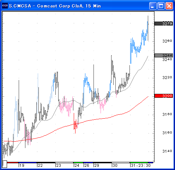Viewport: 175px width, 170px height.
Task: Select date 30 on the time axis
Action: 115,165
